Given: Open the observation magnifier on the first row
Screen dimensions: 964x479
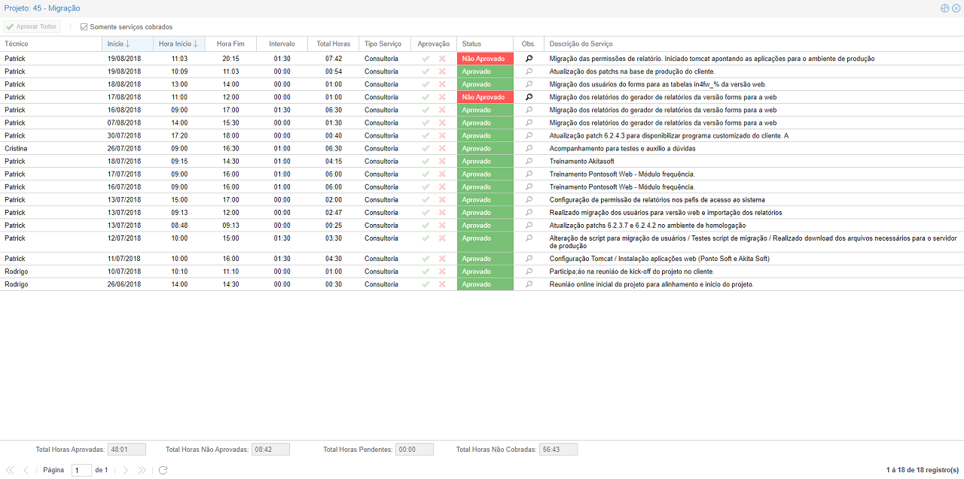Looking at the screenshot, I should pos(529,59).
